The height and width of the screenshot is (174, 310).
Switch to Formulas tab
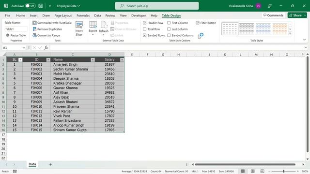tap(83, 15)
